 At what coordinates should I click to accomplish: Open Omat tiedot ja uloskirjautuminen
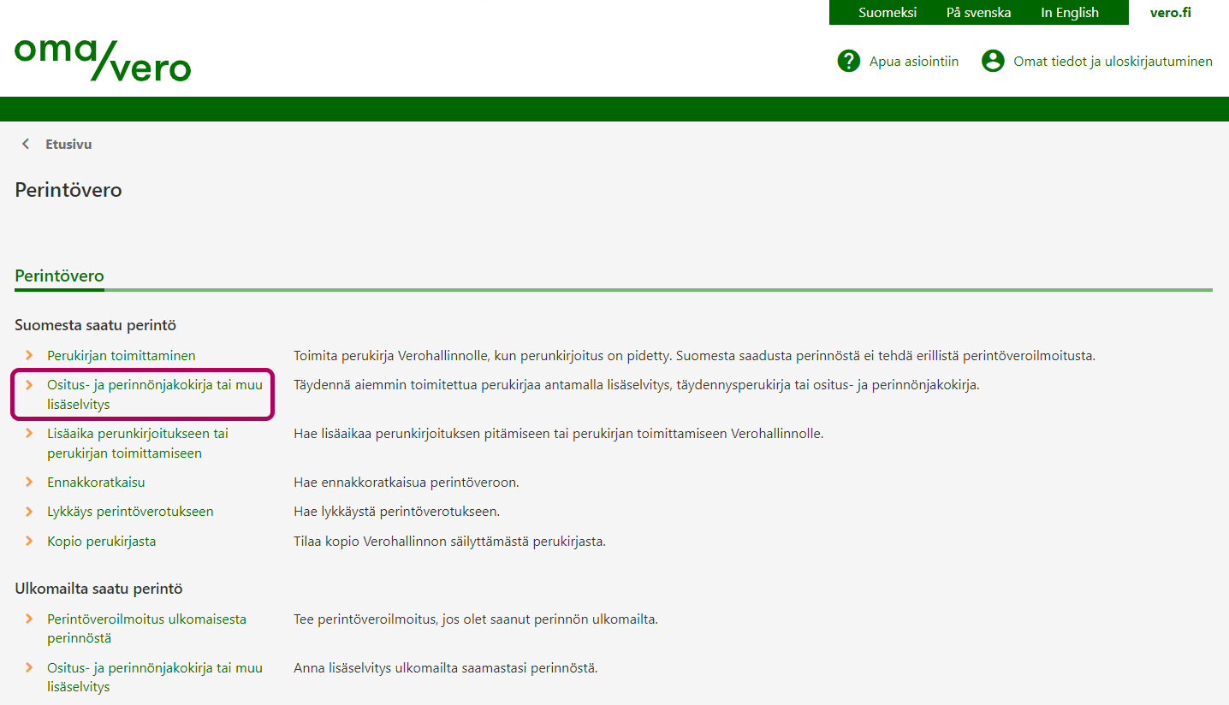tap(1113, 62)
